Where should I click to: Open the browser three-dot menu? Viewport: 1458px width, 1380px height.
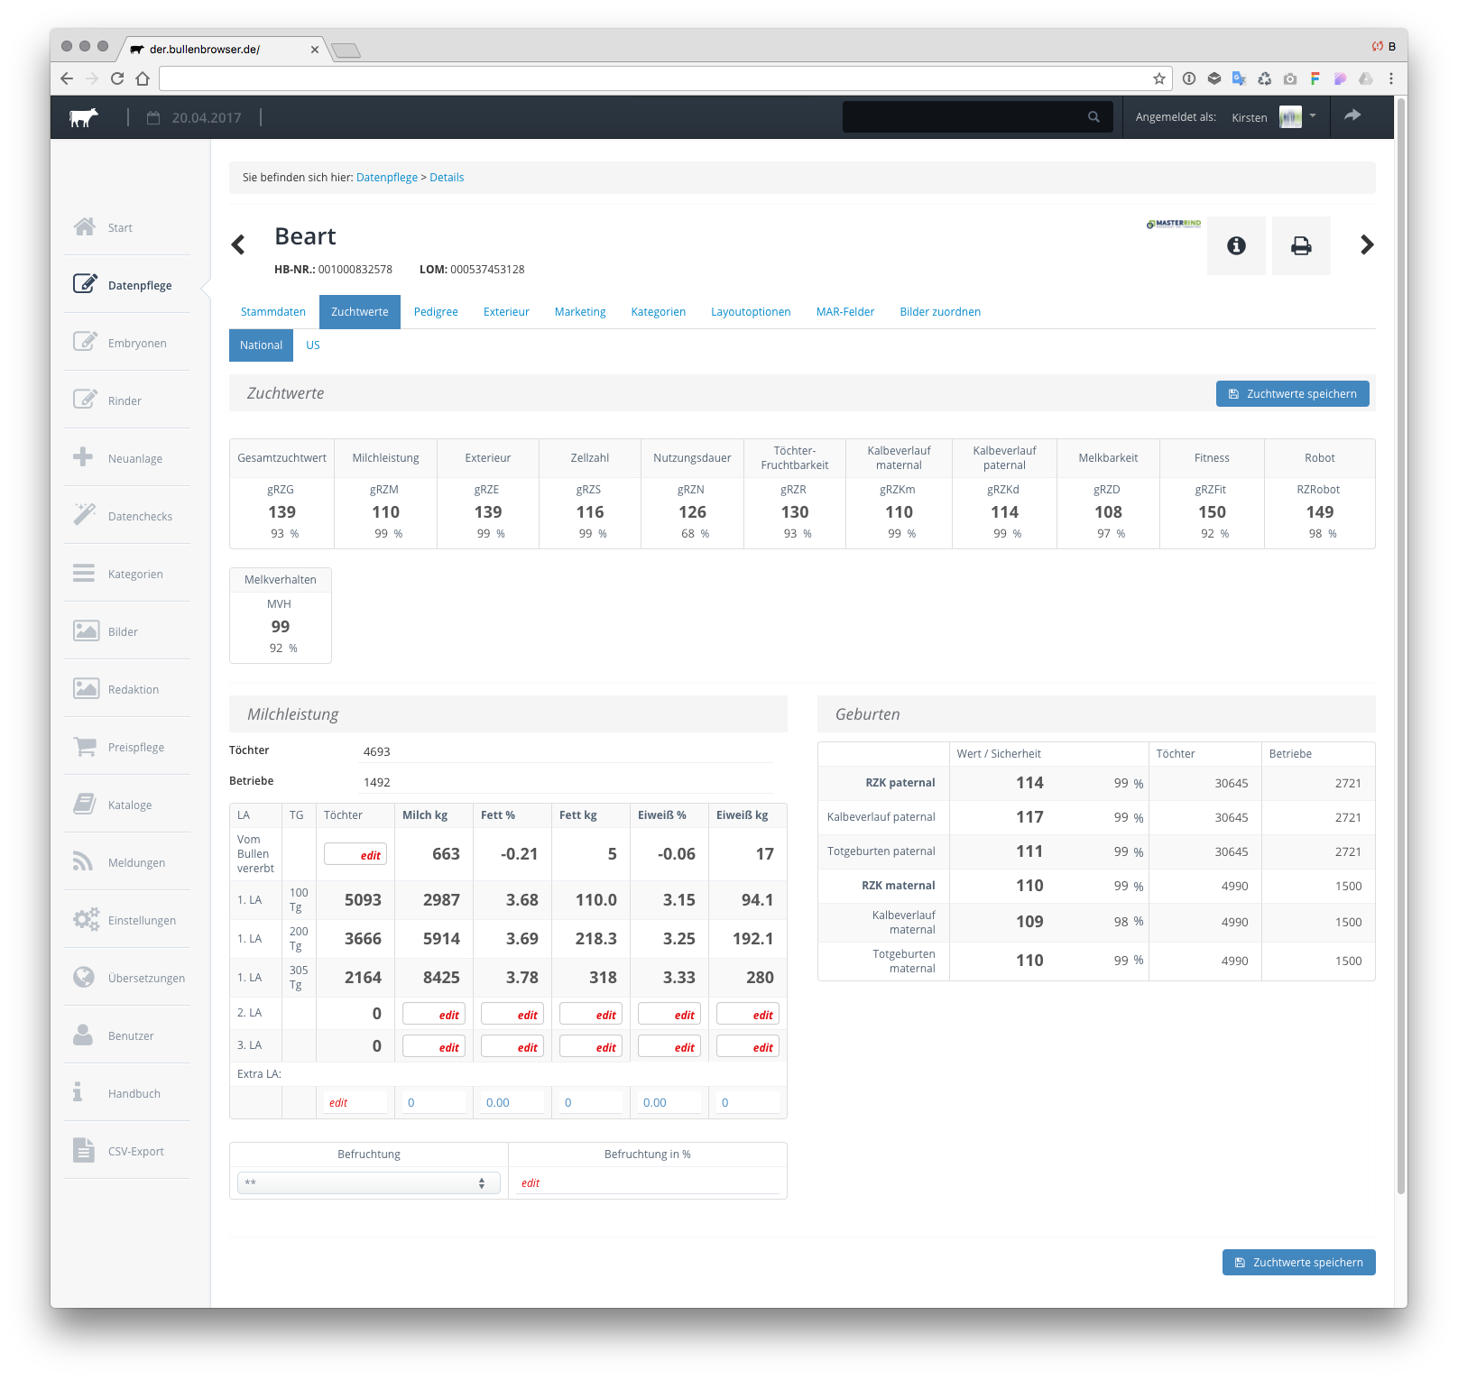(x=1390, y=78)
